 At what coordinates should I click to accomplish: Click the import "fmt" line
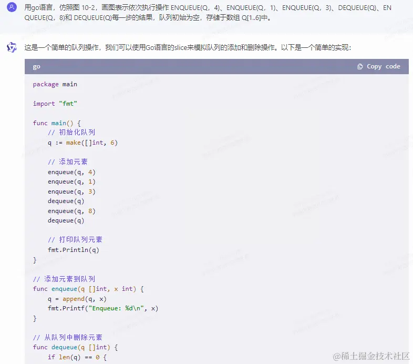coord(55,104)
